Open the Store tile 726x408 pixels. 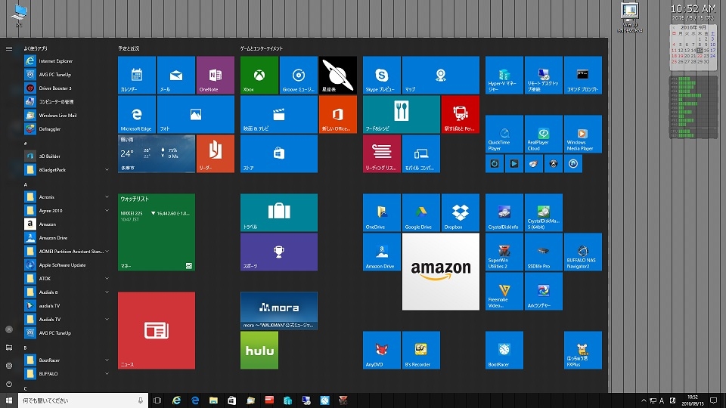[x=279, y=153]
